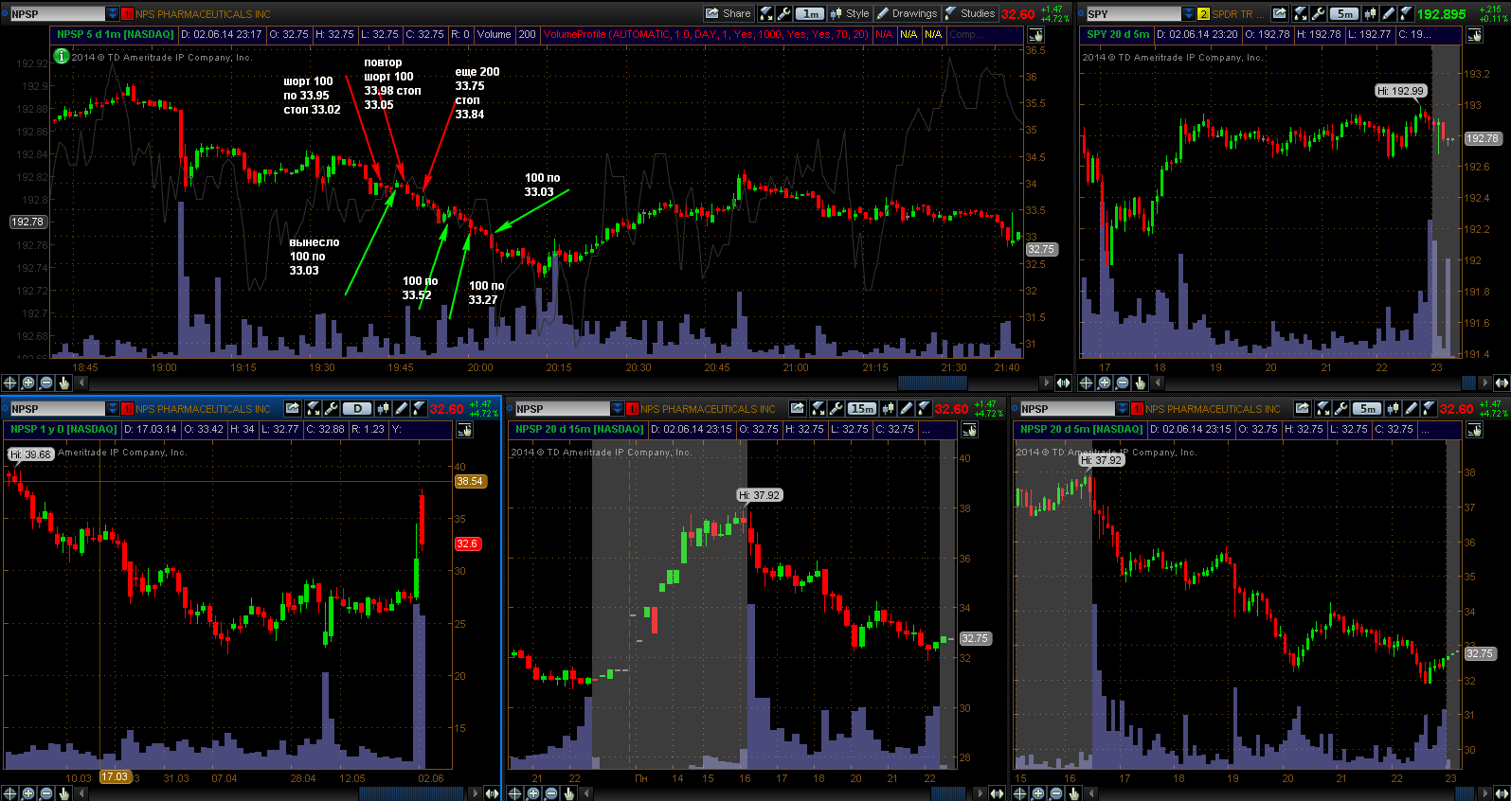1511x801 pixels.
Task: Zoom in on top NPSP chart
Action: coord(28,383)
